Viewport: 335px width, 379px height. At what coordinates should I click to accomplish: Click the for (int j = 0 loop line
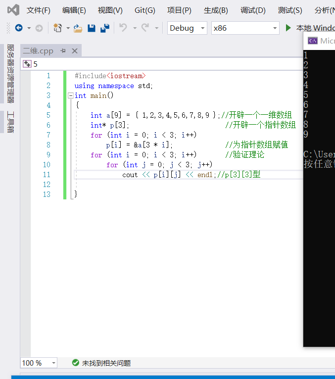tap(159, 165)
